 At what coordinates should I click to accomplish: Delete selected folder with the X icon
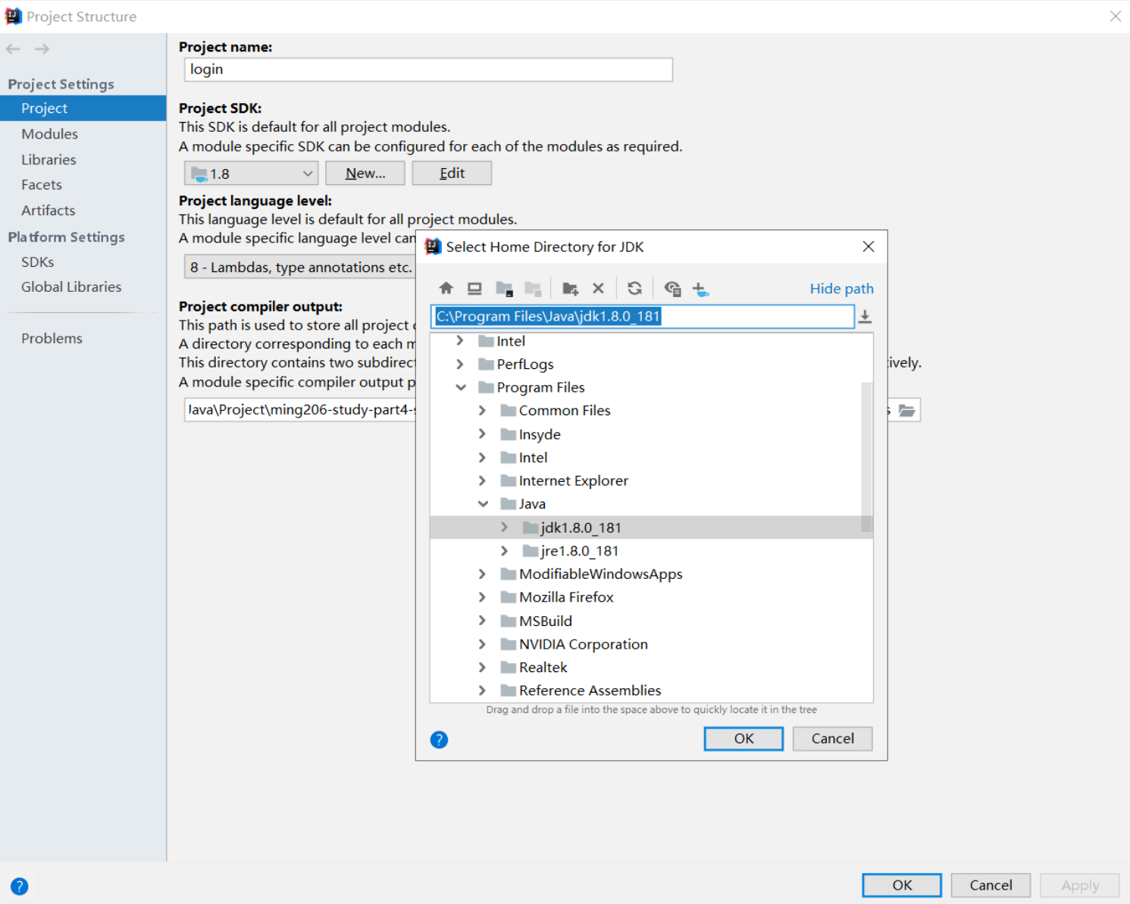(598, 288)
